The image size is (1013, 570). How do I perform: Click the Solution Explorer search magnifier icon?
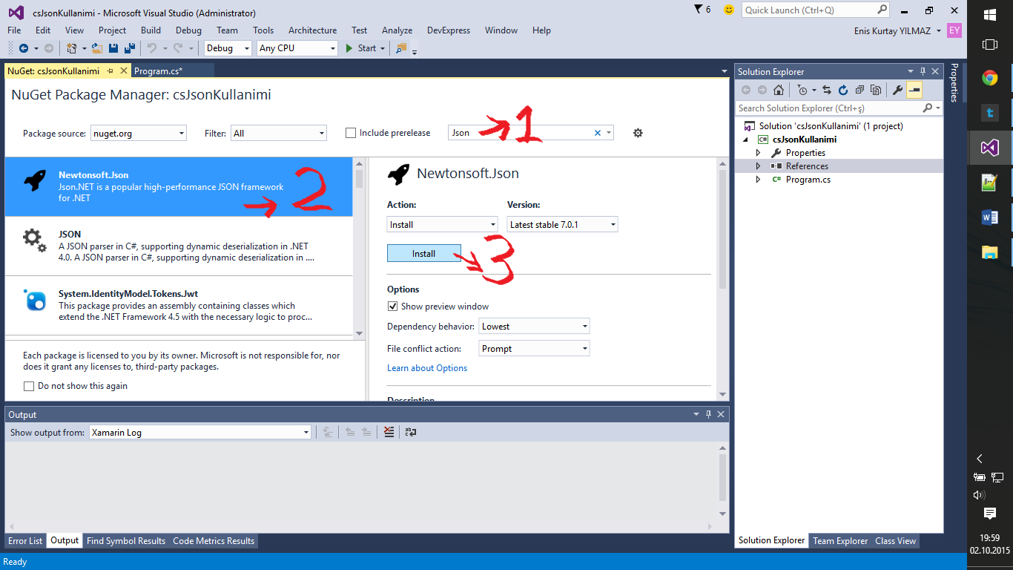pyautogui.click(x=927, y=108)
